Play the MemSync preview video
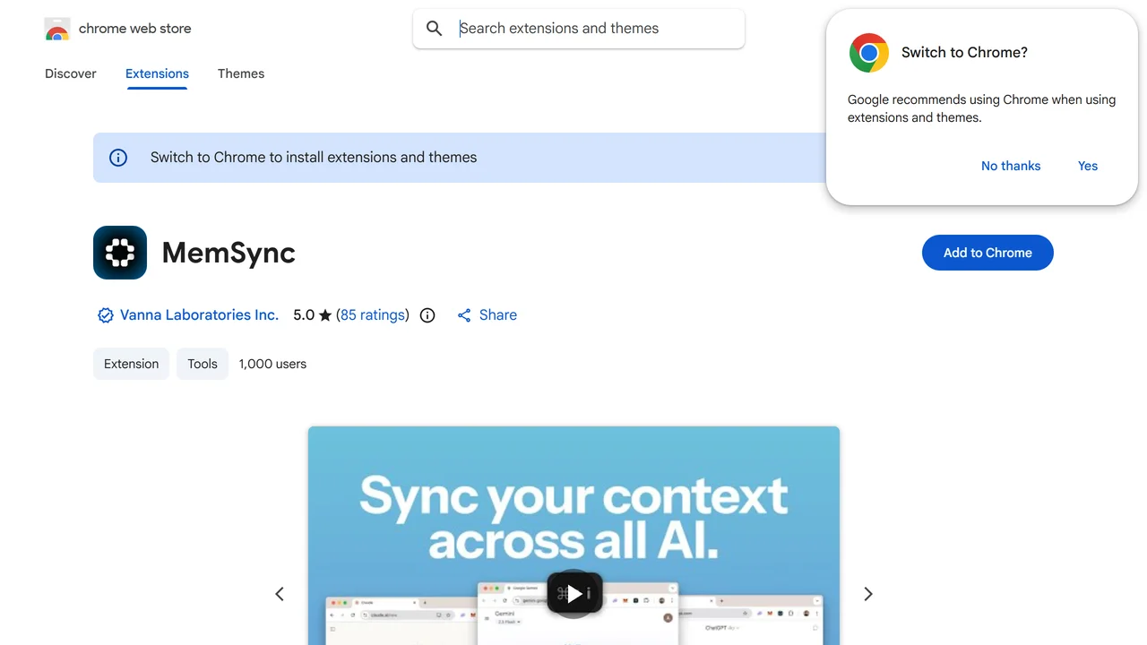This screenshot has height=645, width=1147. pos(574,593)
